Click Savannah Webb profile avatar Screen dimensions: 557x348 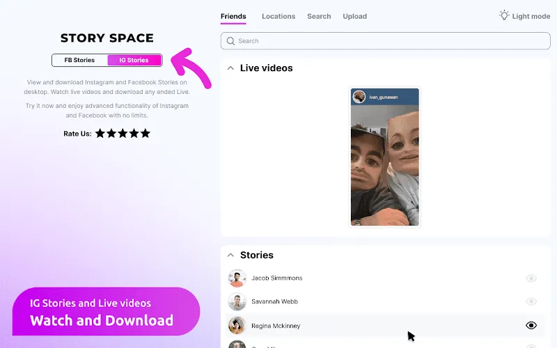(x=237, y=302)
